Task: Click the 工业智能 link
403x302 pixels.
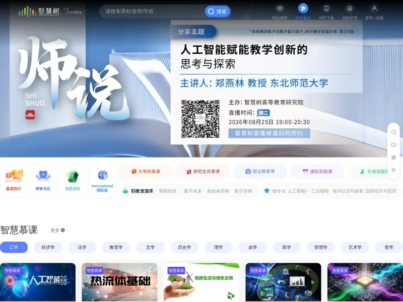Action: (x=320, y=191)
